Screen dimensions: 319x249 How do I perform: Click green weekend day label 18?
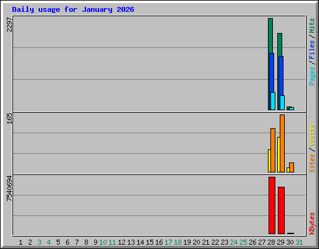178,242
